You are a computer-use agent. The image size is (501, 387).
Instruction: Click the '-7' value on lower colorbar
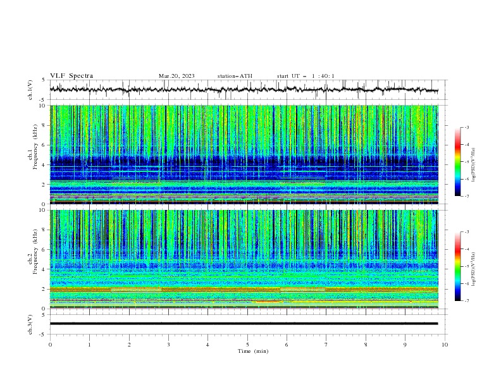[x=466, y=300]
